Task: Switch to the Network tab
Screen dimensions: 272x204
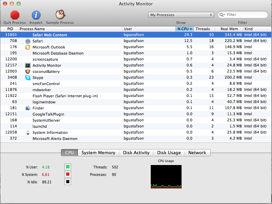Action: [197, 152]
